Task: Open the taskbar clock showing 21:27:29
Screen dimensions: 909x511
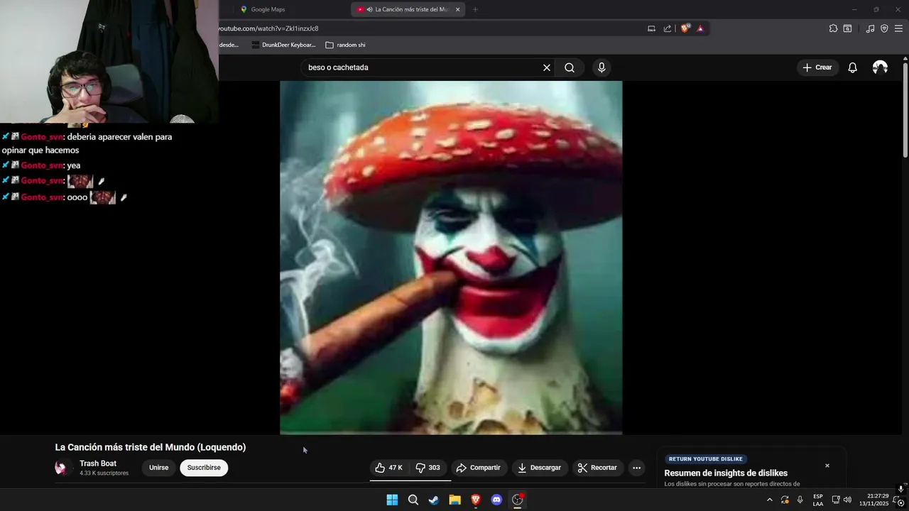Action: (873, 500)
